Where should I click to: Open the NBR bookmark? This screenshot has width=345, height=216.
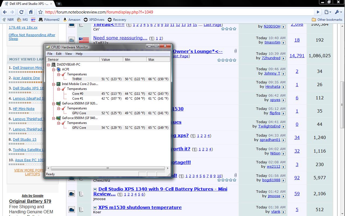pyautogui.click(x=8, y=19)
